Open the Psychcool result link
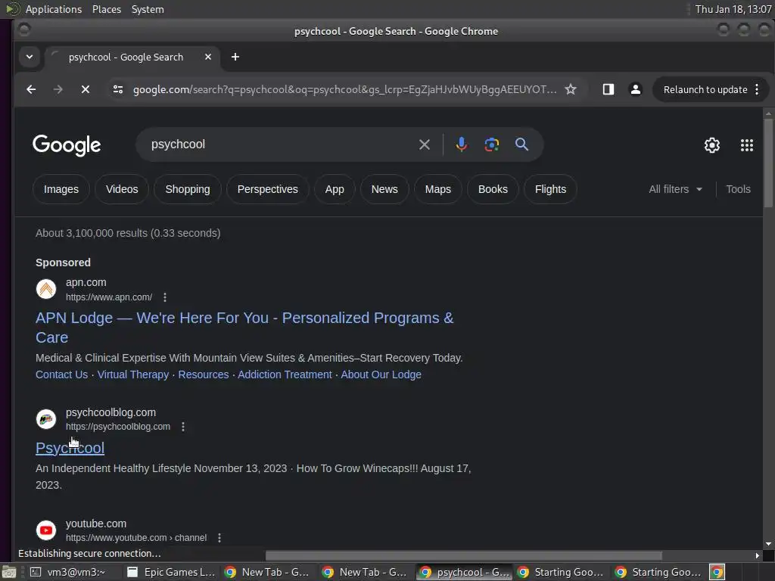The width and height of the screenshot is (775, 581). (70, 448)
